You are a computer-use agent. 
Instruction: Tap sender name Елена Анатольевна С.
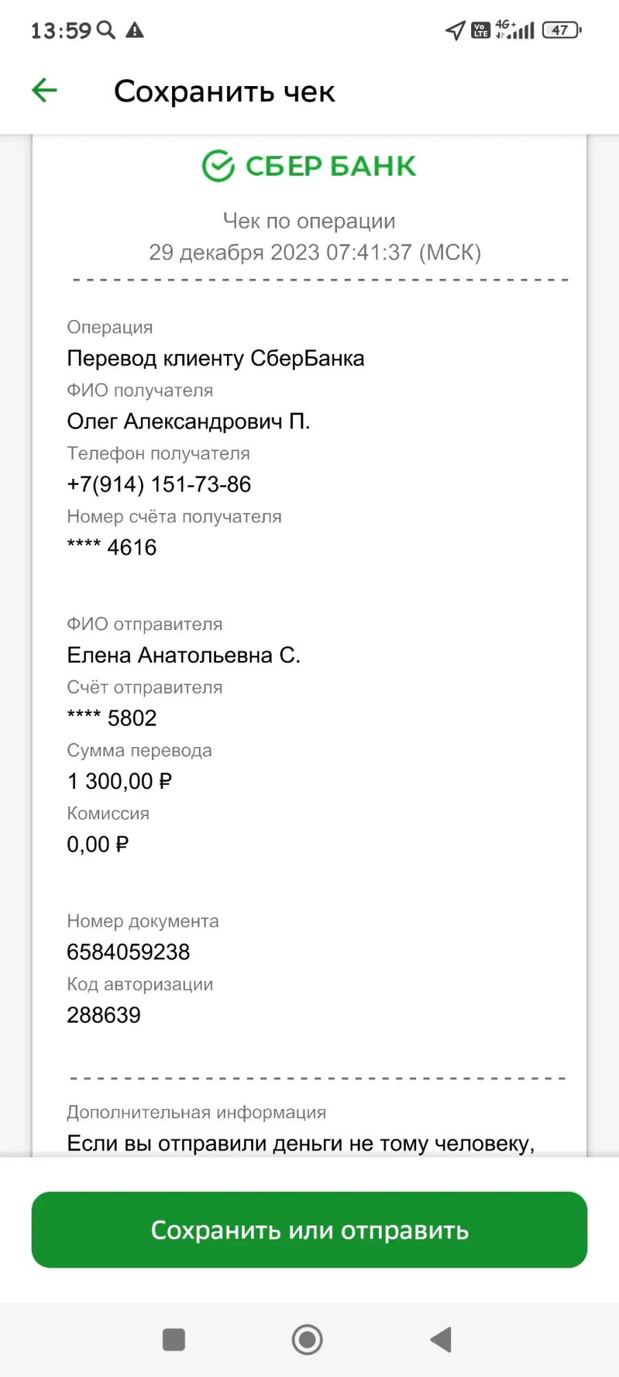coord(184,655)
